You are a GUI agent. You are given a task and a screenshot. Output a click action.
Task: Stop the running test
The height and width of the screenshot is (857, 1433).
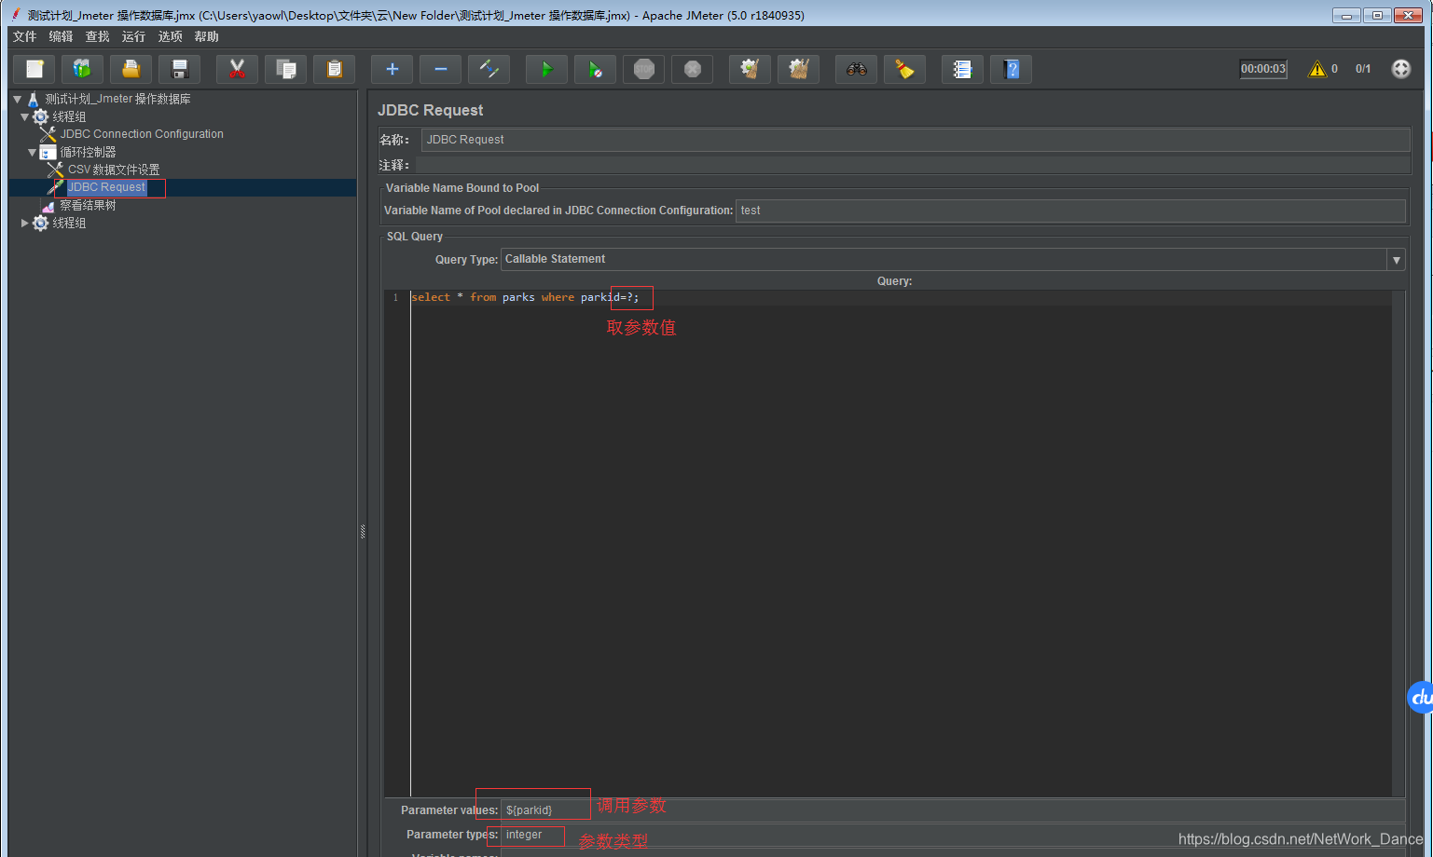coord(644,69)
